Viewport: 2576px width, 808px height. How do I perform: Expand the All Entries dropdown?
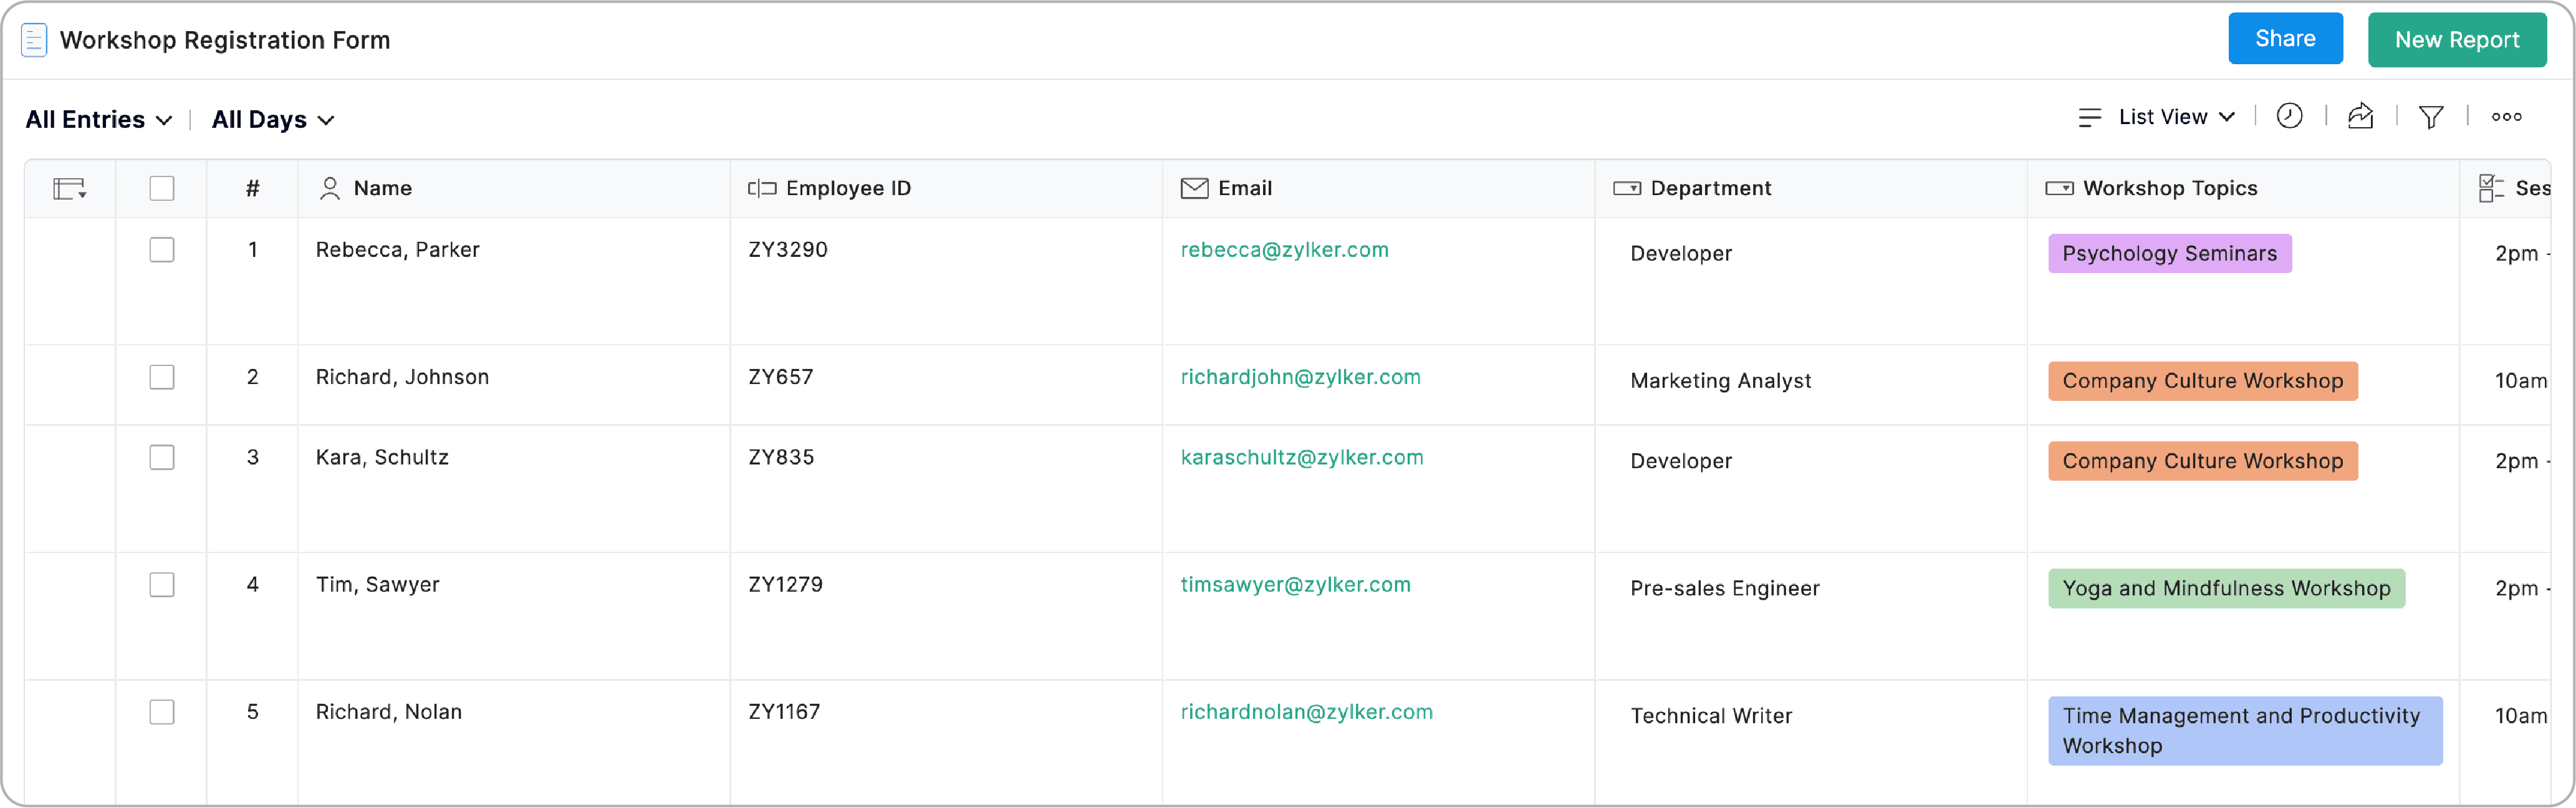(99, 120)
